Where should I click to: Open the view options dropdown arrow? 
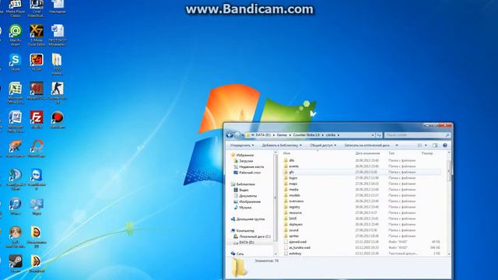click(426, 145)
